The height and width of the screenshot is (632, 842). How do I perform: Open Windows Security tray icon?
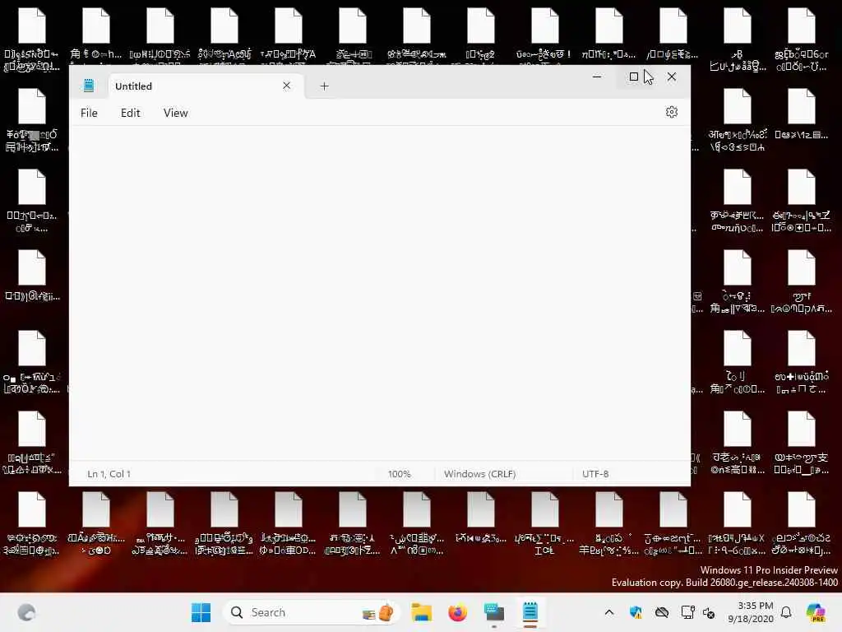(636, 612)
